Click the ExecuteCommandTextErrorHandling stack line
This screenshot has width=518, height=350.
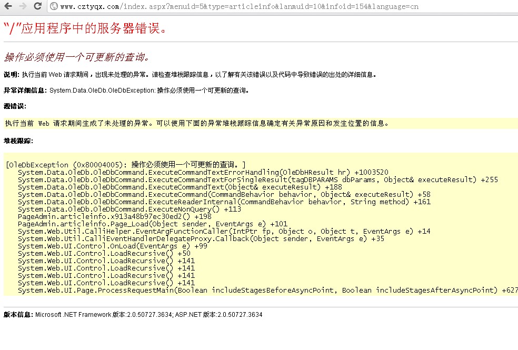203,172
